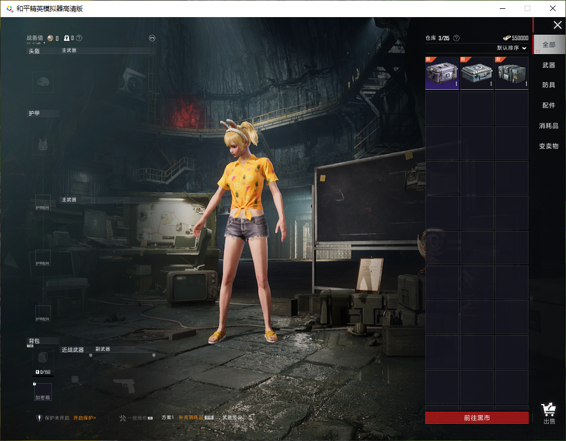Viewport: 566px width, 441px height.
Task: Click the shield icon beside 保护未开启
Action: [39, 418]
